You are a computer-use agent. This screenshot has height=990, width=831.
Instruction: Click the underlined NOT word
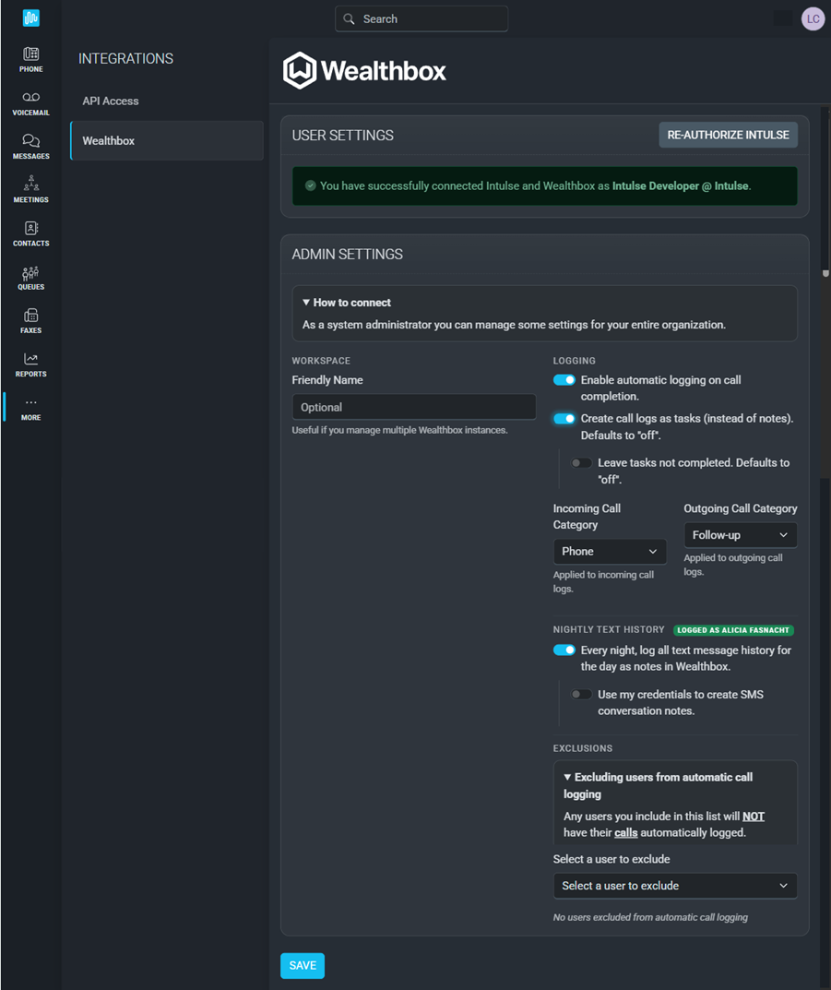[x=754, y=817]
